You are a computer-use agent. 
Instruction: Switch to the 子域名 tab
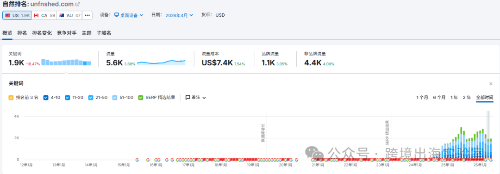click(104, 33)
